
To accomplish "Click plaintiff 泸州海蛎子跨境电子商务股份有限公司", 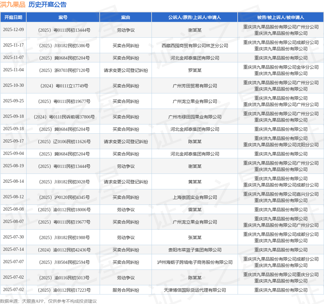I will 195,263.
